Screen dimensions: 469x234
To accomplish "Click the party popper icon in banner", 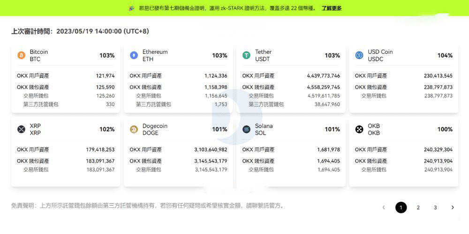I will pos(132,8).
